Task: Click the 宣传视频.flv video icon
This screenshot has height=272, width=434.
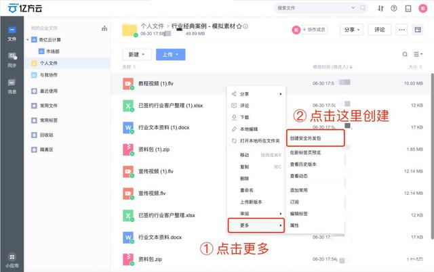Action: 128,194
